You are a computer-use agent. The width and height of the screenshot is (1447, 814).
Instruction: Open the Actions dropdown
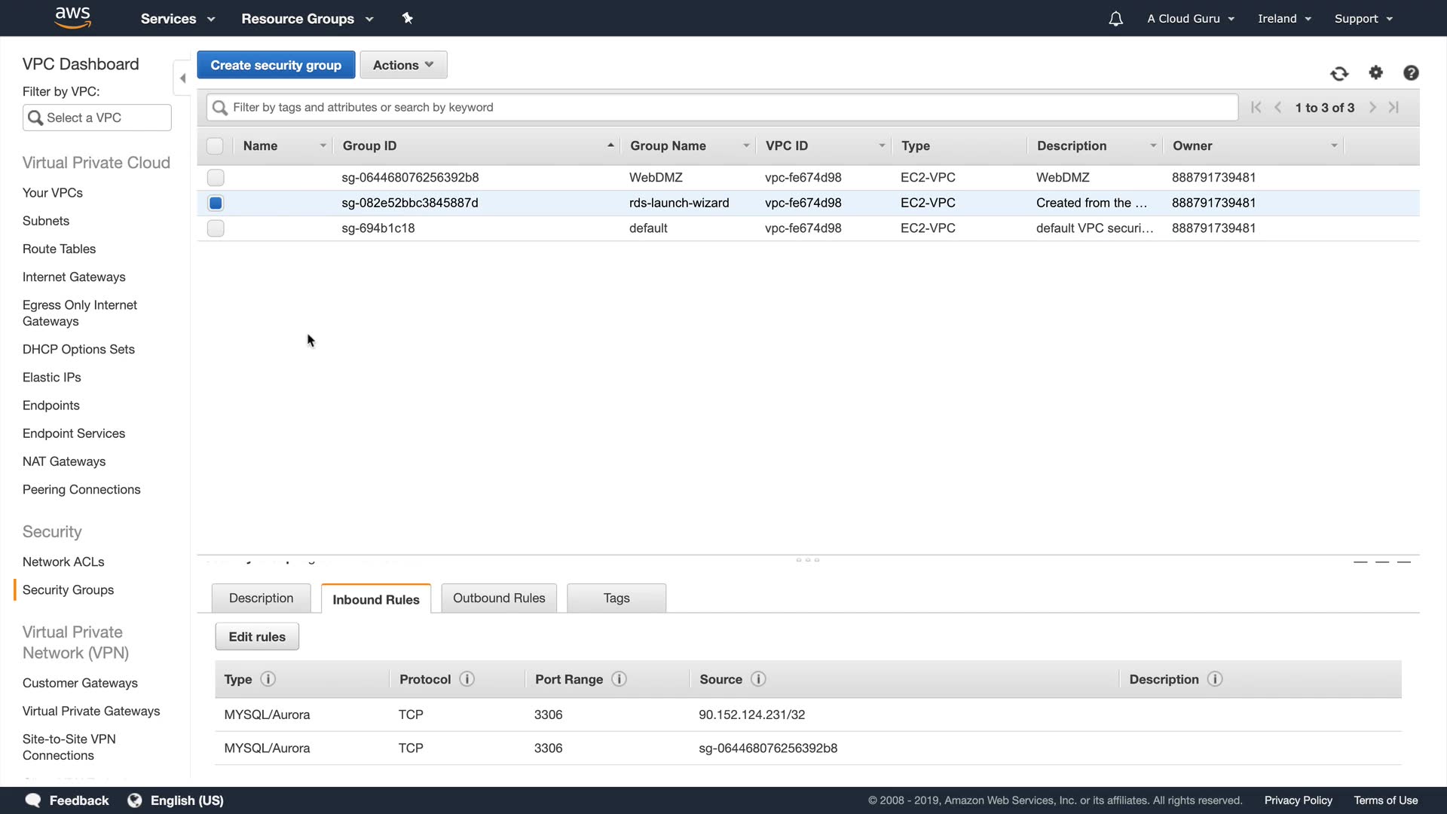pos(403,65)
